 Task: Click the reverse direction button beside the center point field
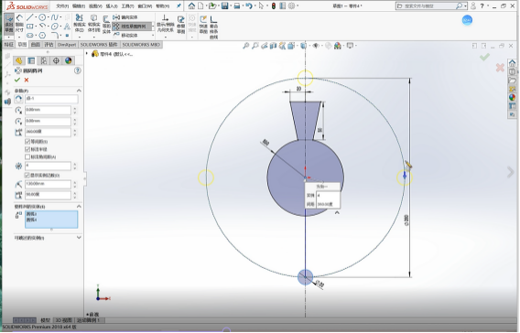coord(18,99)
